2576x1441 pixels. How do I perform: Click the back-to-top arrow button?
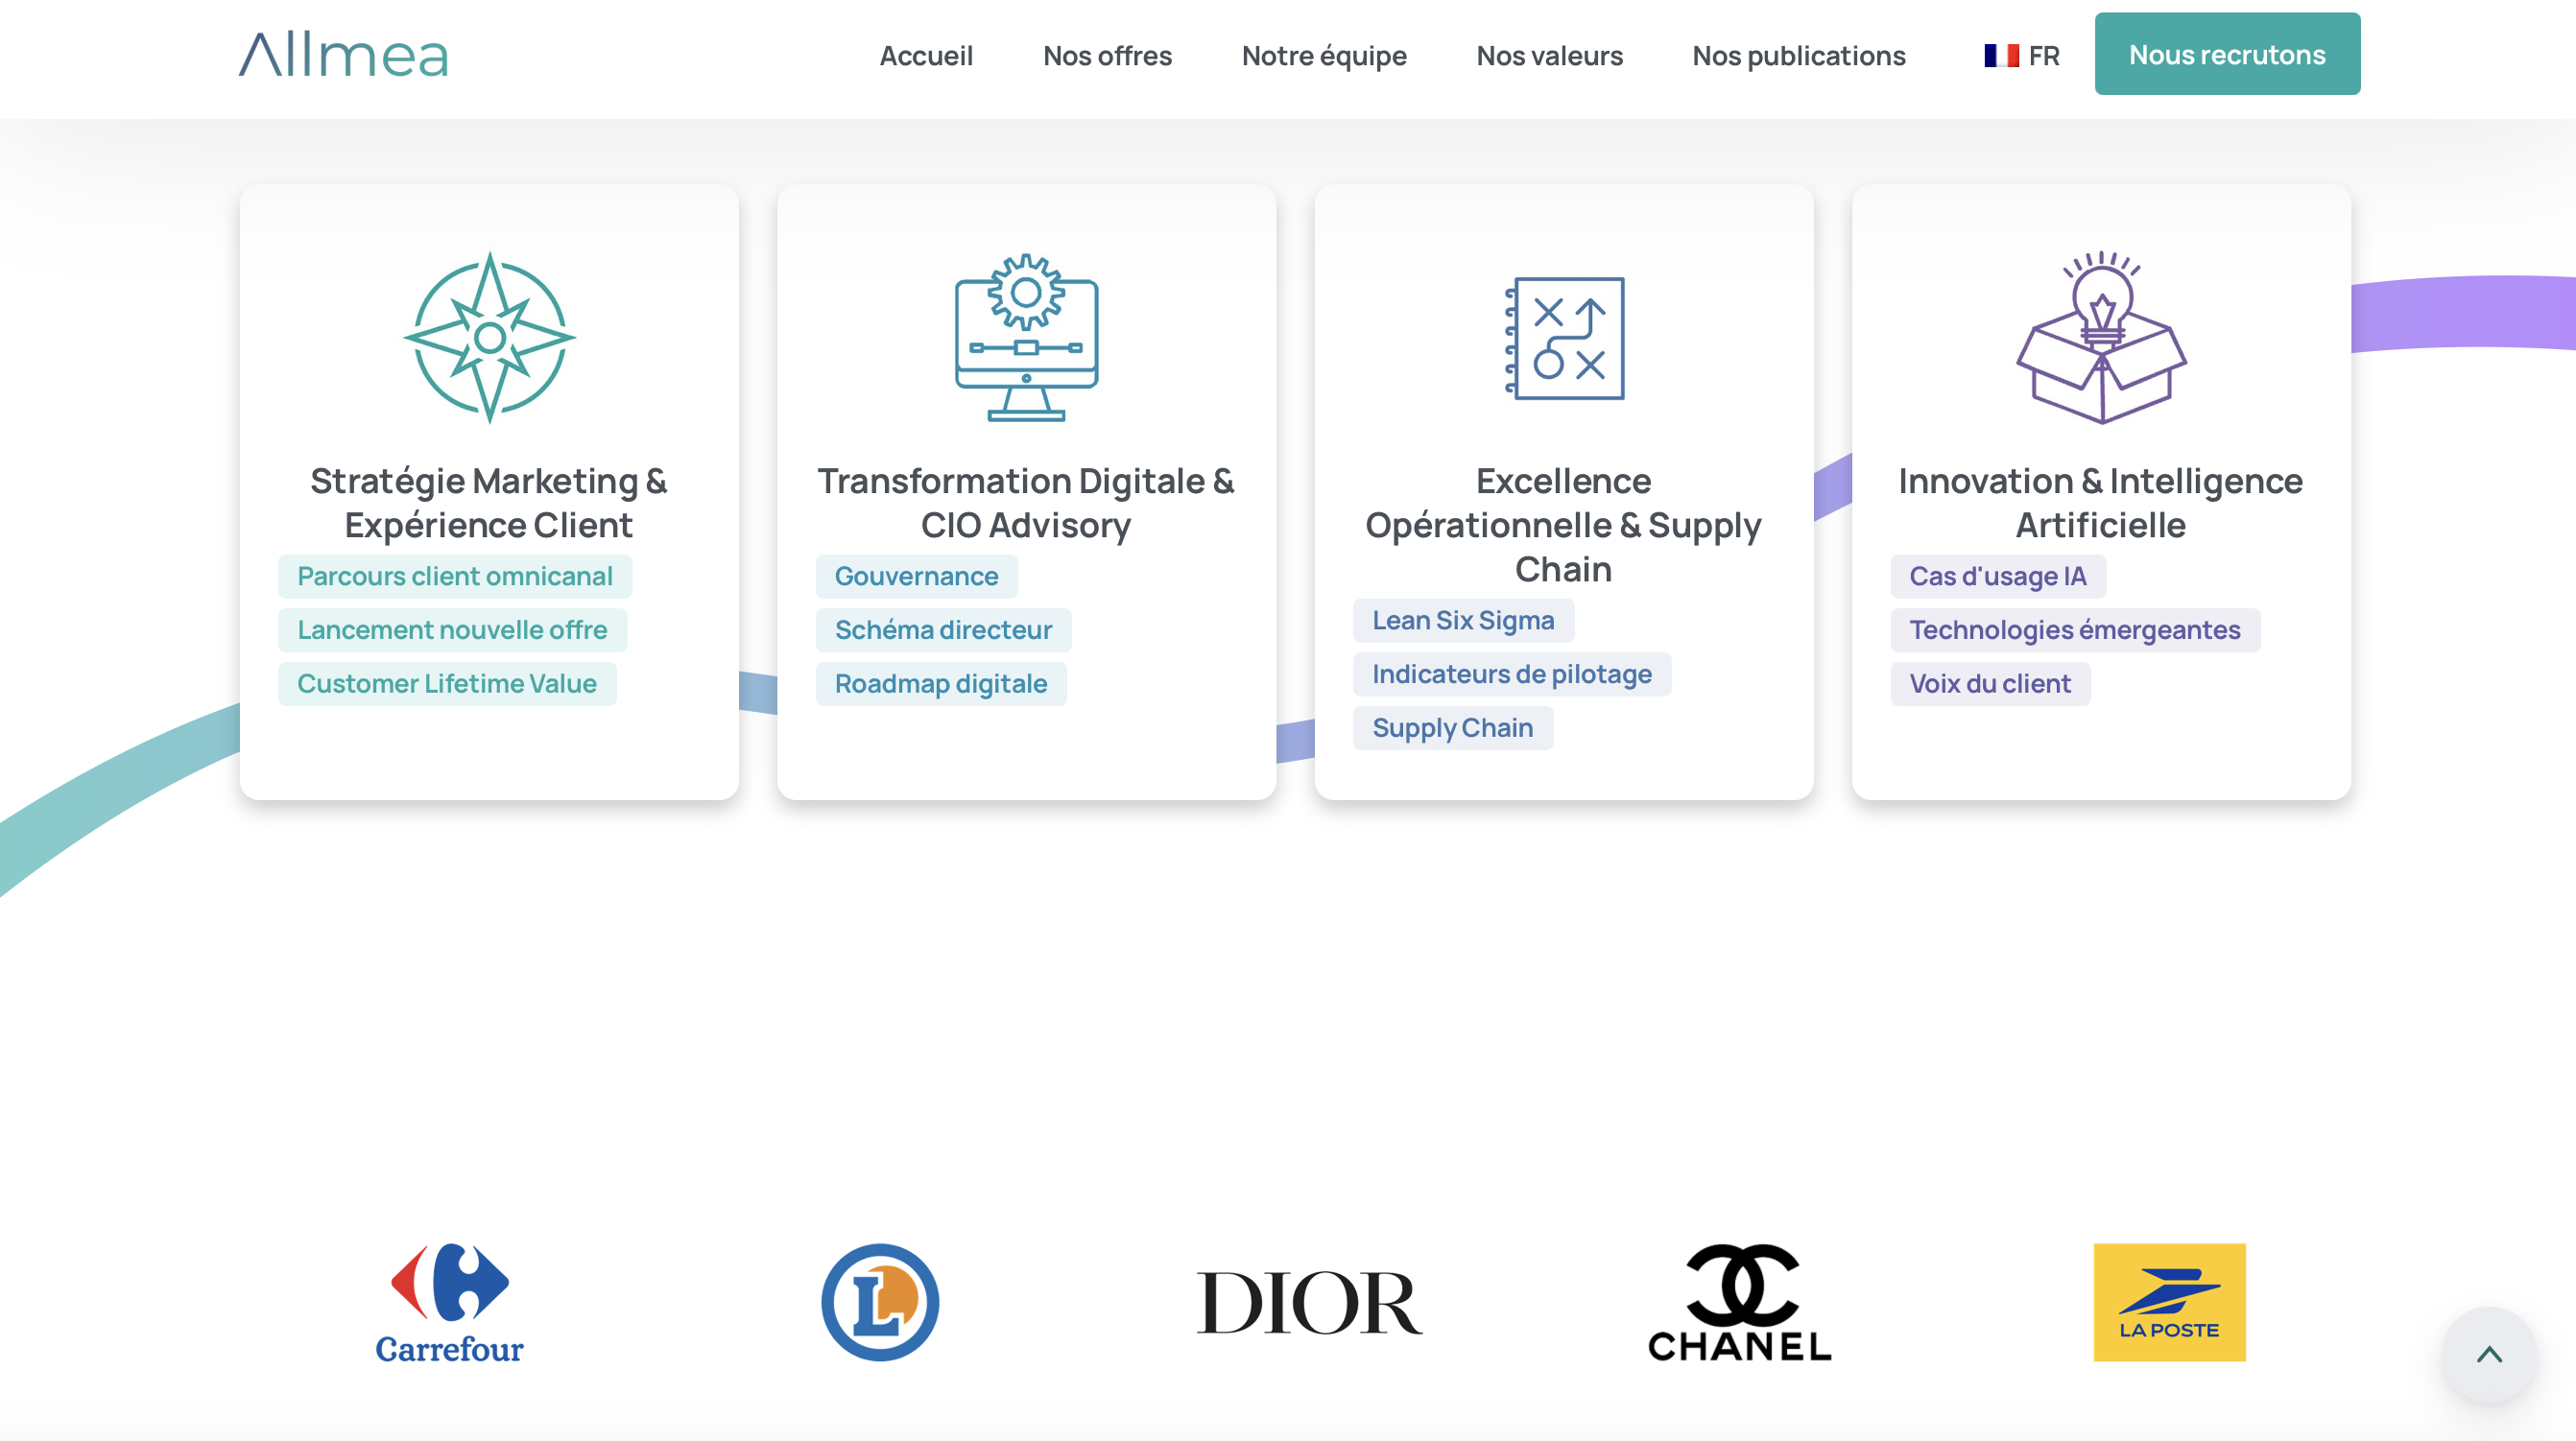pyautogui.click(x=2489, y=1354)
